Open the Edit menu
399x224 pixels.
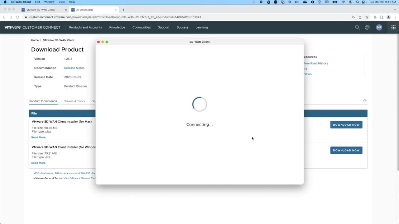(x=37, y=2)
